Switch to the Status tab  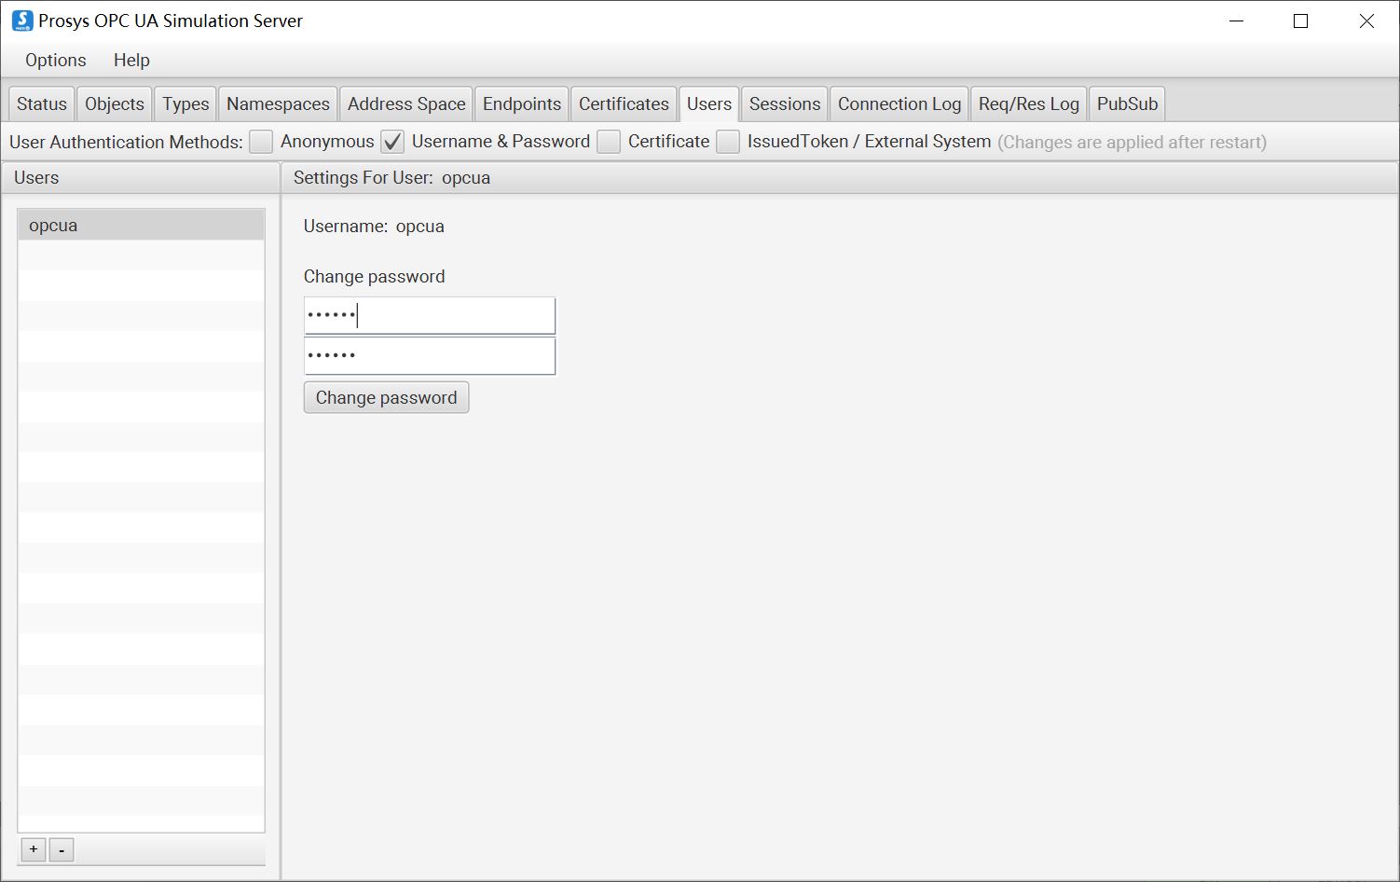point(41,103)
